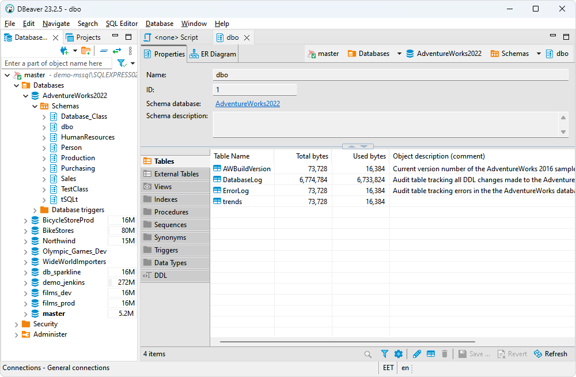The height and width of the screenshot is (377, 576).
Task: Select the Procedures section tab
Action: (175, 212)
